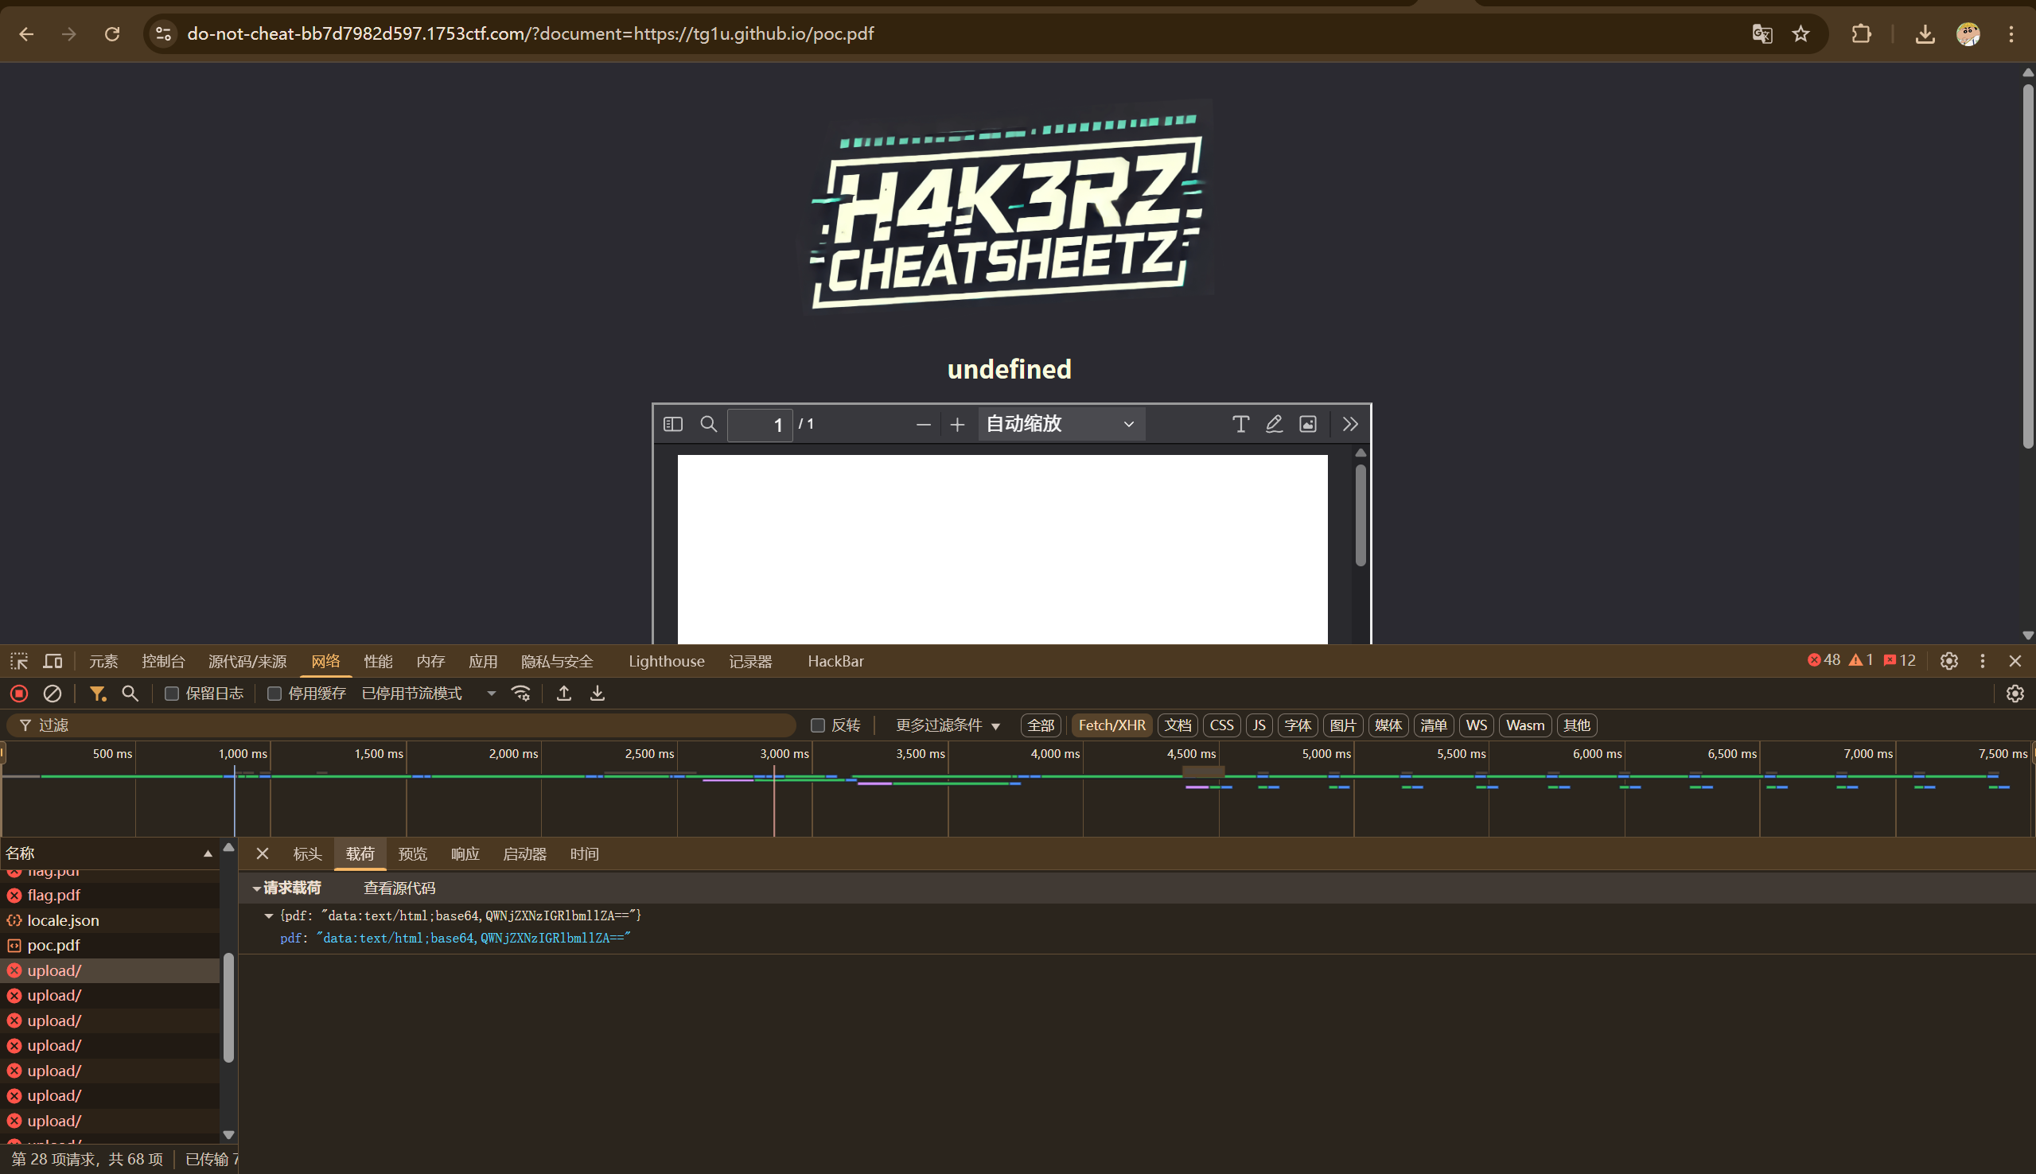Screen dimensions: 2036x1174
Task: Switch to request 标头 tab
Action: 307,854
